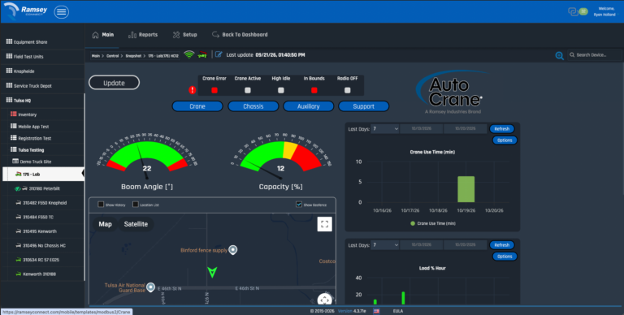Click the US flag language icon in footer
Image resolution: width=624 pixels, height=315 pixels.
(x=376, y=311)
